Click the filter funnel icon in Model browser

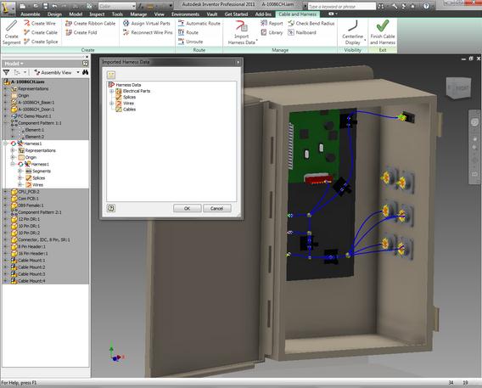(x=6, y=72)
